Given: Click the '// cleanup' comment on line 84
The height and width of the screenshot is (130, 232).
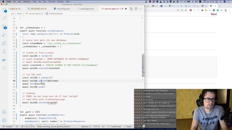Looking at the screenshot, I should [29, 93].
